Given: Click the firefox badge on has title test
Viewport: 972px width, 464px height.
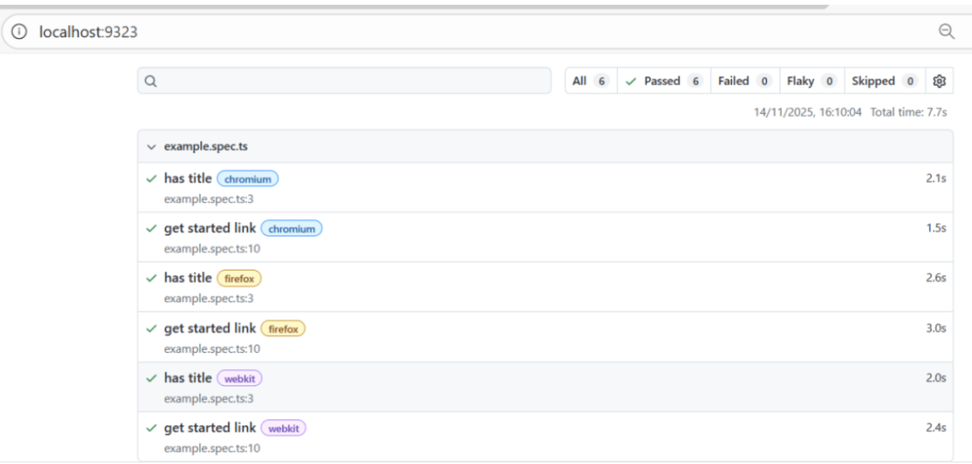Looking at the screenshot, I should click(x=239, y=279).
